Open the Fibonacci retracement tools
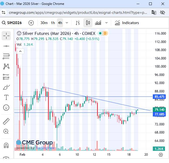 click(6, 56)
